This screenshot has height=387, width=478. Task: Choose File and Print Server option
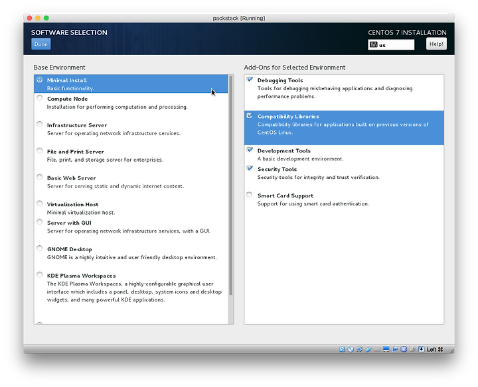(39, 150)
